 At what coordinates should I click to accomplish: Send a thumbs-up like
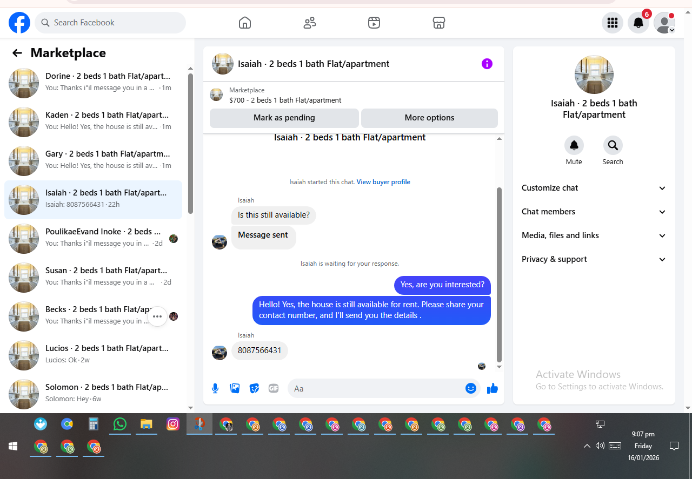click(x=492, y=388)
